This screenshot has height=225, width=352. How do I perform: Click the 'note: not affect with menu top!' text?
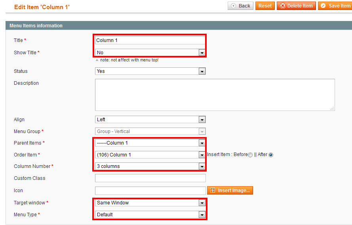pos(129,60)
